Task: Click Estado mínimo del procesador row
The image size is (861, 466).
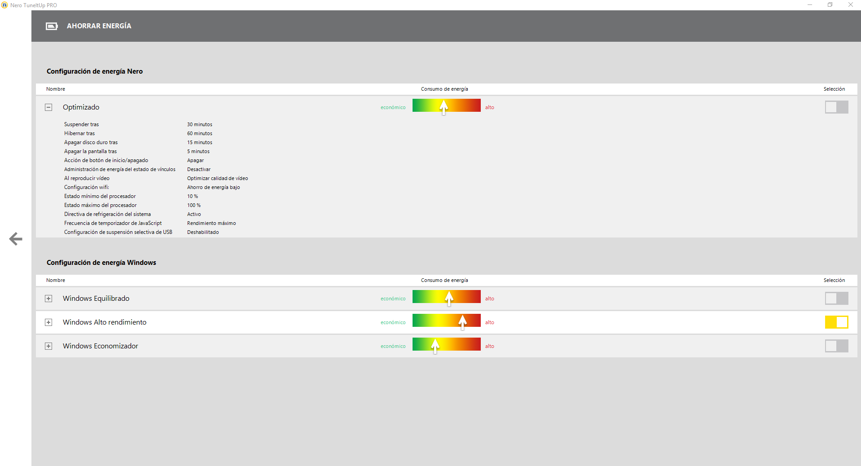Action: pyautogui.click(x=131, y=196)
